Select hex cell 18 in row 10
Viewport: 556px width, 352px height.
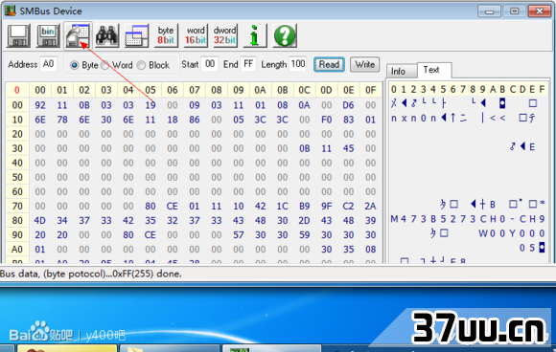173,120
